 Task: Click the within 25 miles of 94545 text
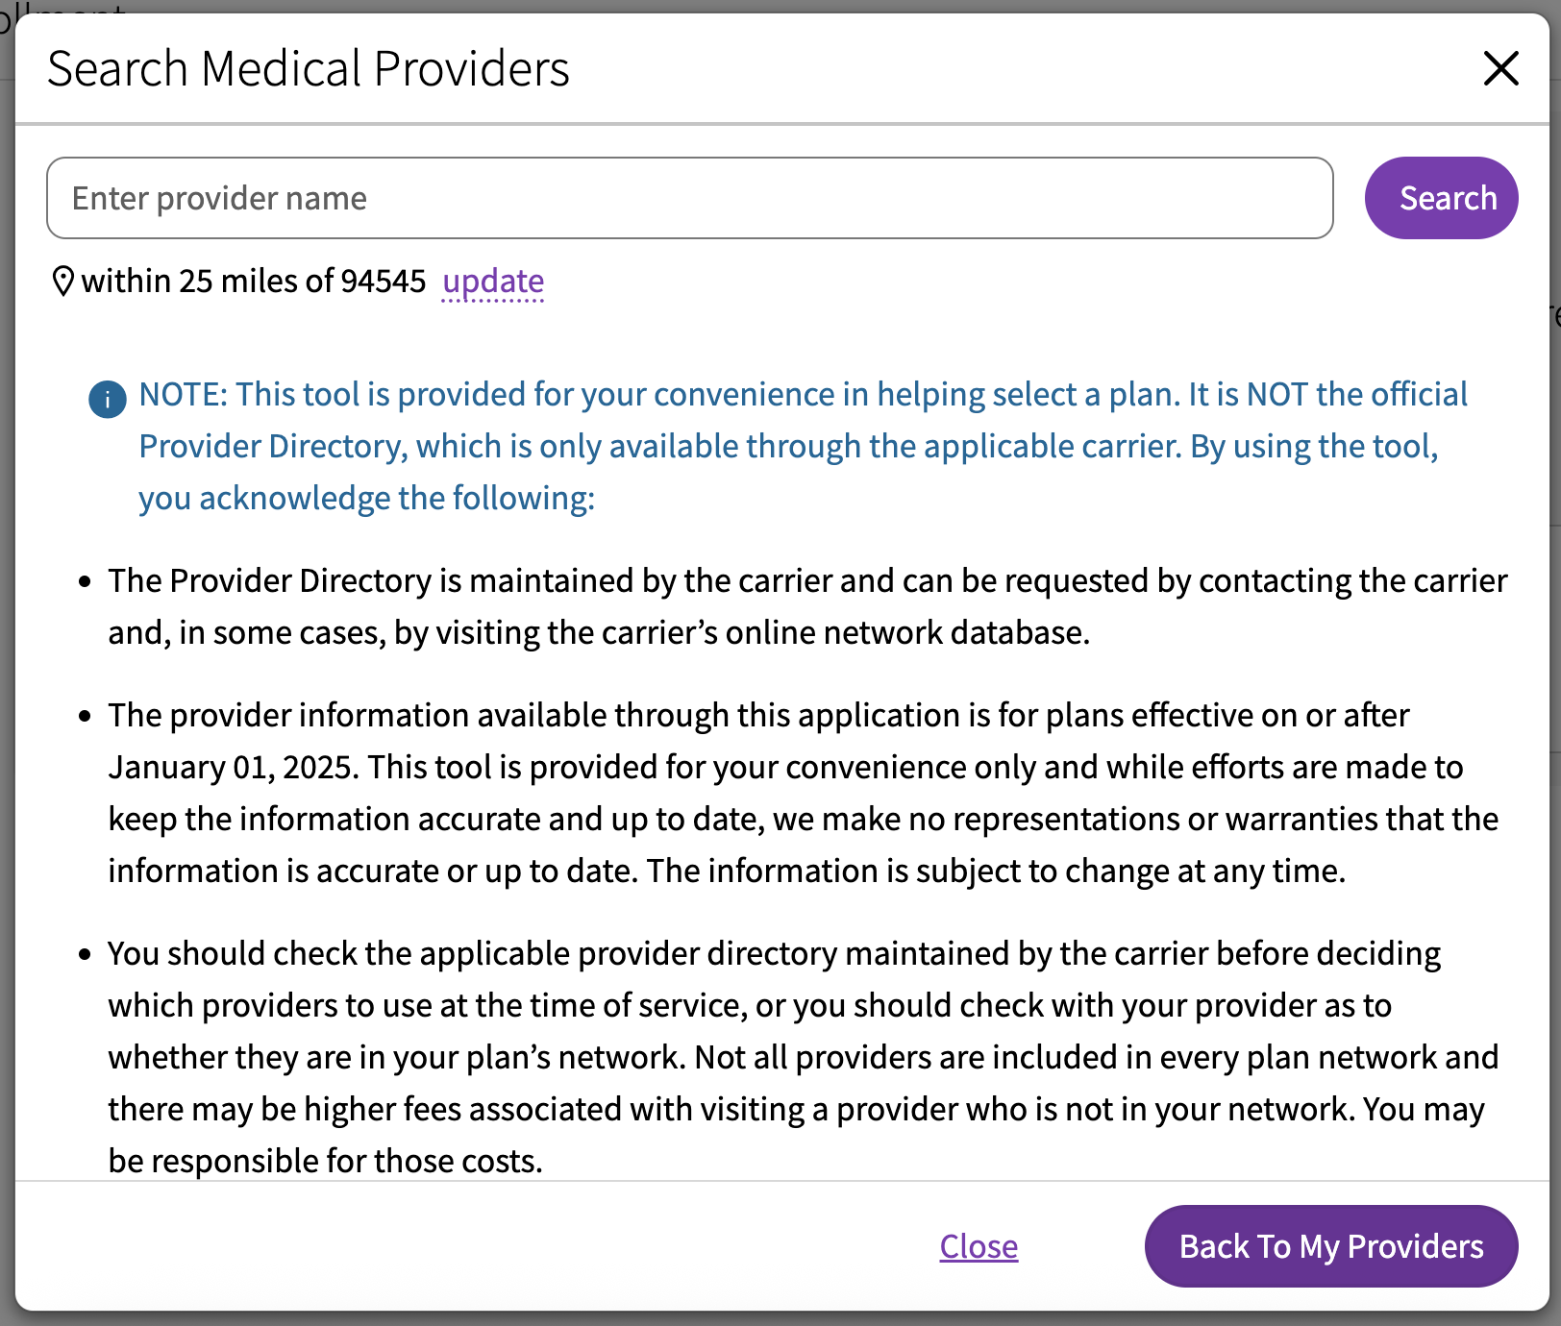(253, 282)
